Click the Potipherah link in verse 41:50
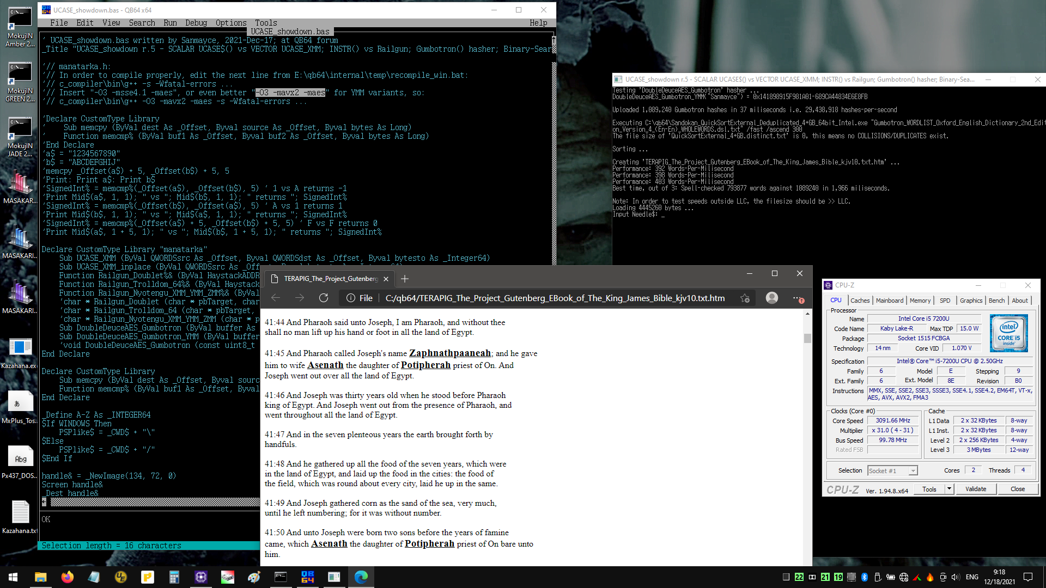 (x=429, y=543)
